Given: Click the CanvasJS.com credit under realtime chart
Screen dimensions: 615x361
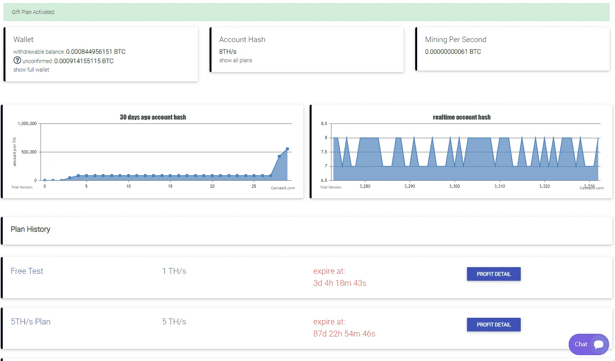Looking at the screenshot, I should tap(592, 188).
